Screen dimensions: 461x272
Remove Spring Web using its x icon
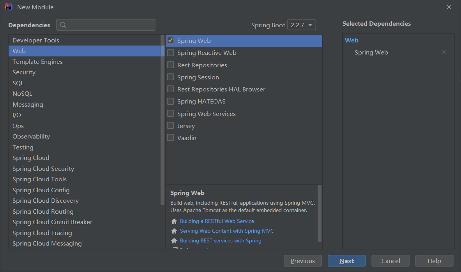(x=443, y=52)
